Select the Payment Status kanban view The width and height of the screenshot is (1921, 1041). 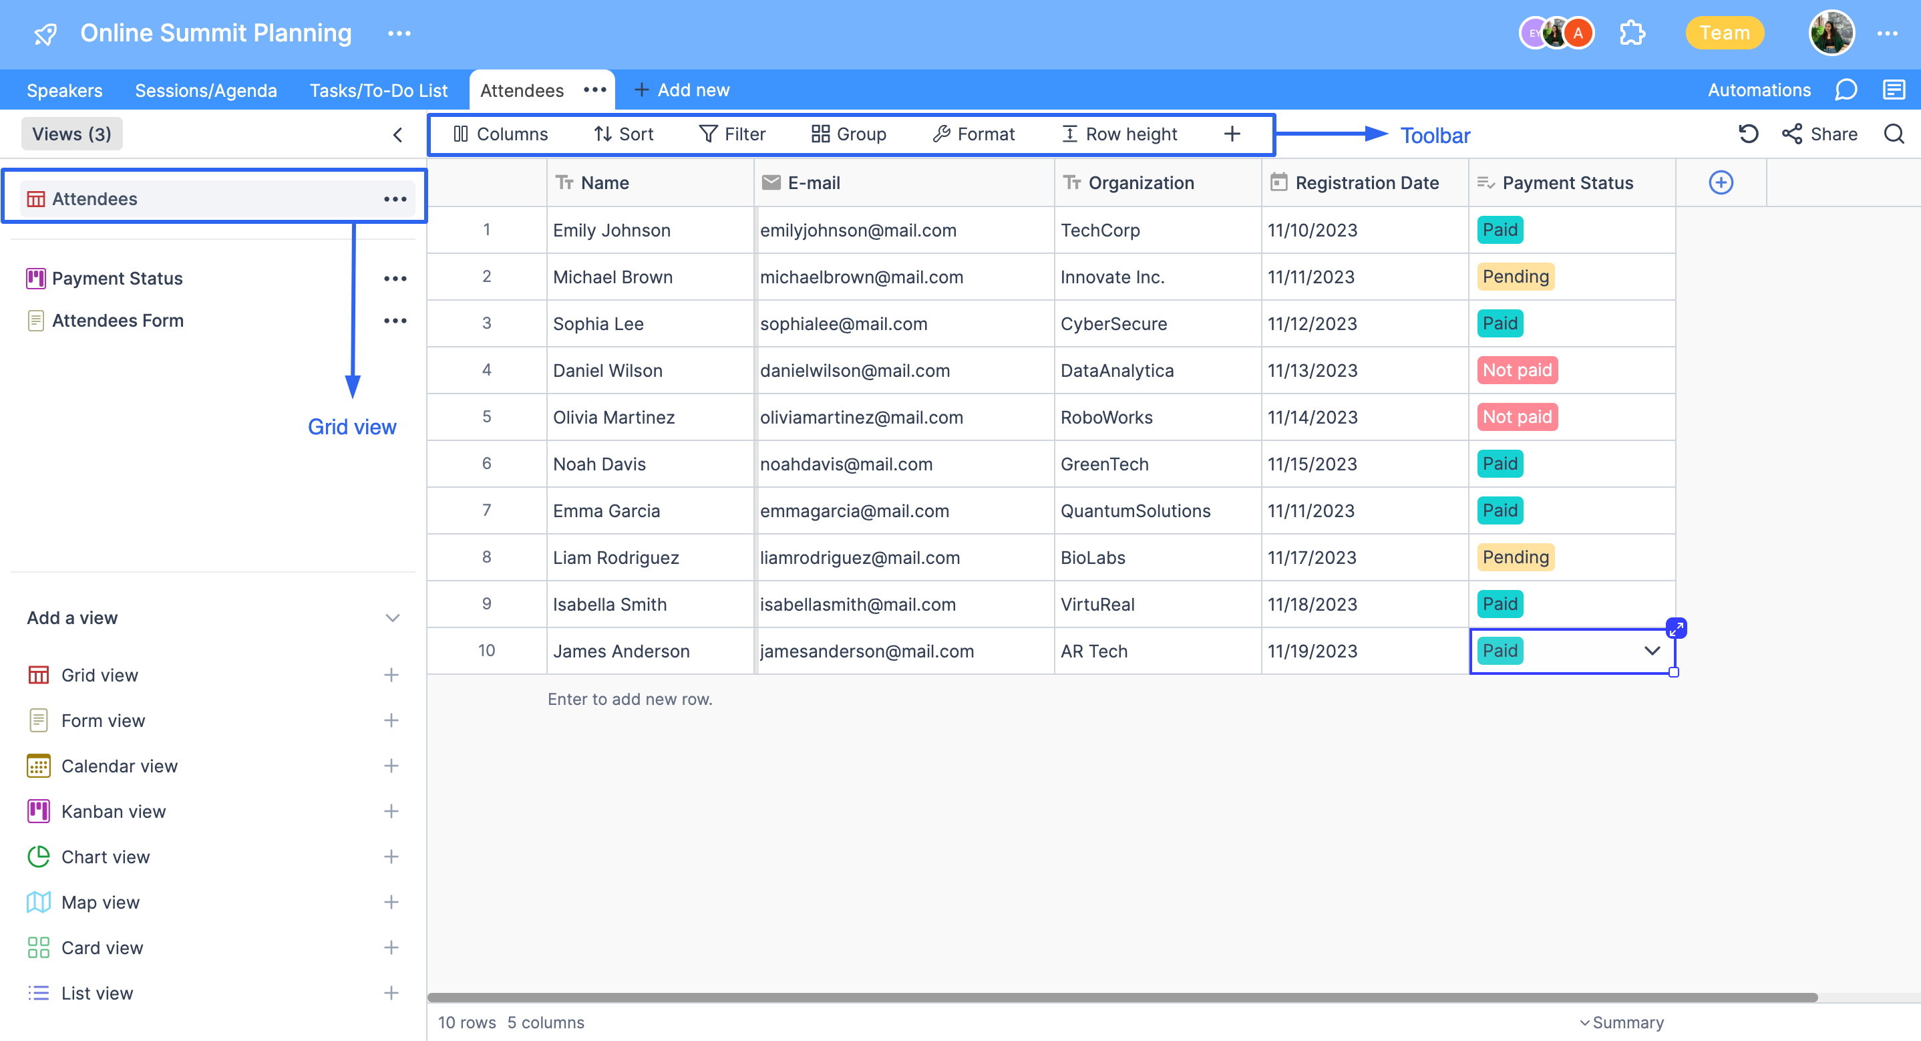pos(117,279)
